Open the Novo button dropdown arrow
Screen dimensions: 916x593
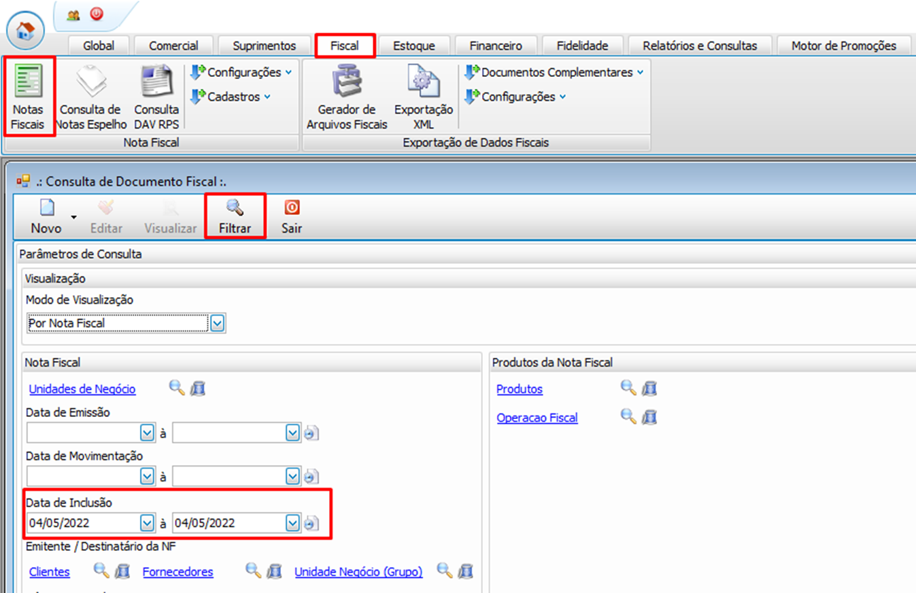click(x=73, y=218)
